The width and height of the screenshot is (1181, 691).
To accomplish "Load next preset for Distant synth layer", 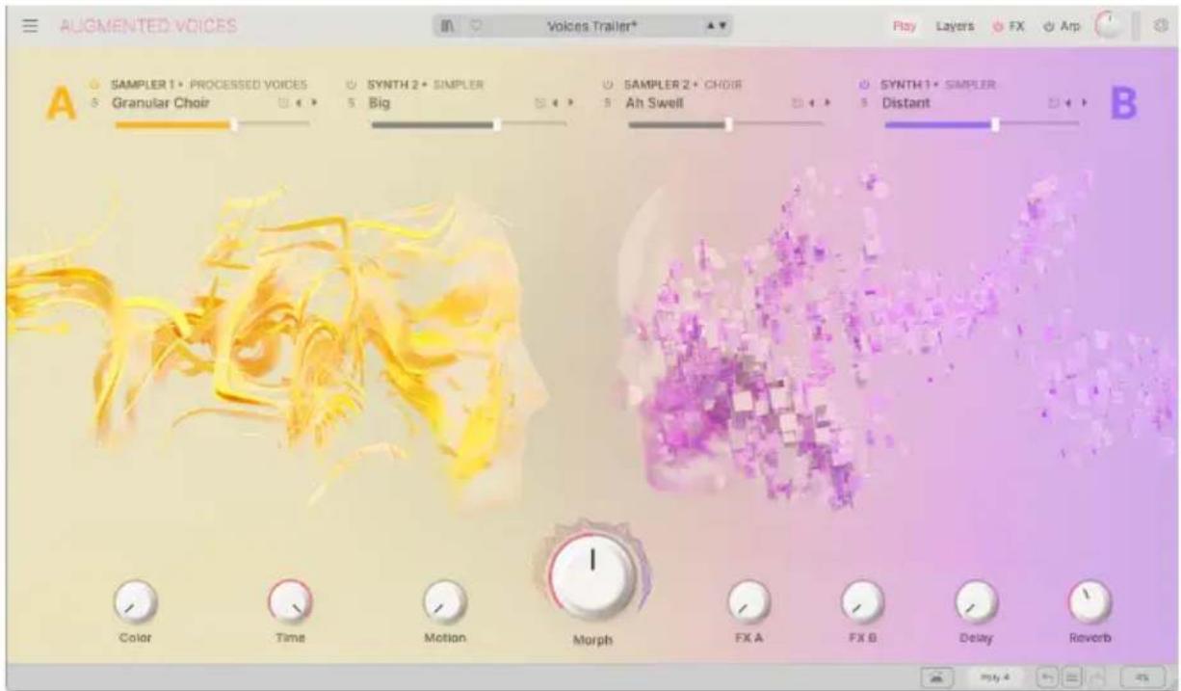I will pos(1084,102).
